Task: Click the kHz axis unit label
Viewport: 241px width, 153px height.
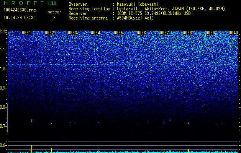Action: [3, 31]
